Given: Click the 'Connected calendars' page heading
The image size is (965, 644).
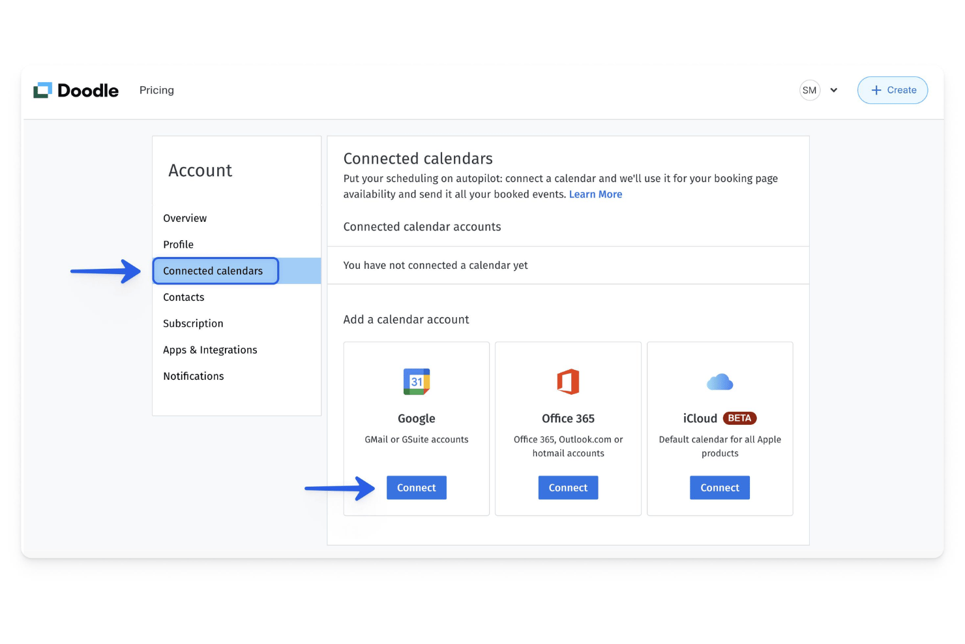Looking at the screenshot, I should (418, 159).
